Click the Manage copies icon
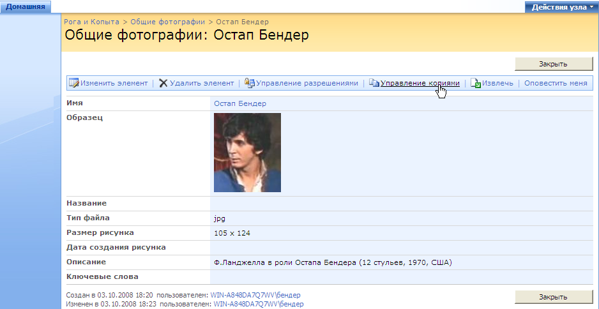The height and width of the screenshot is (309, 599). point(374,83)
